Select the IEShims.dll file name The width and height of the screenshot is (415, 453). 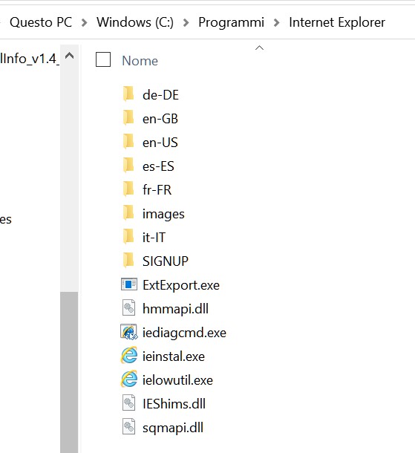174,403
